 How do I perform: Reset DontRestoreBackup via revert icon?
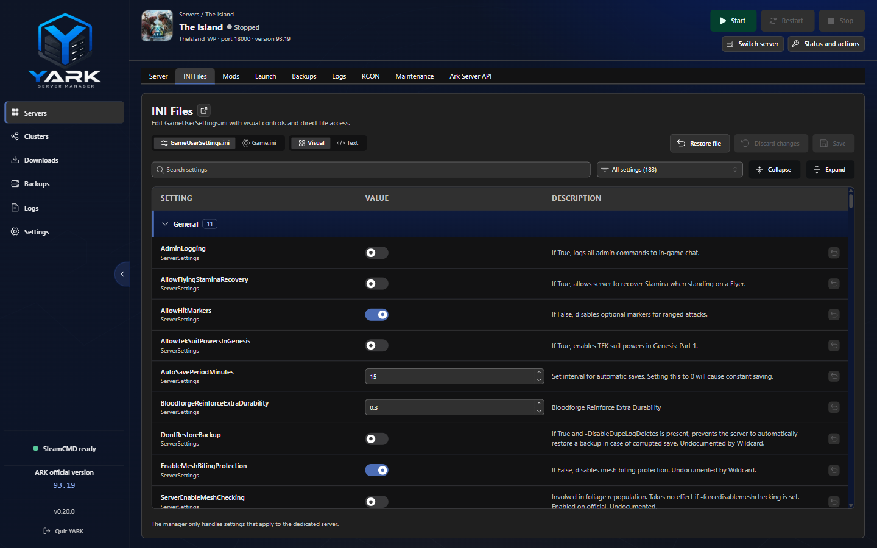[x=834, y=438]
